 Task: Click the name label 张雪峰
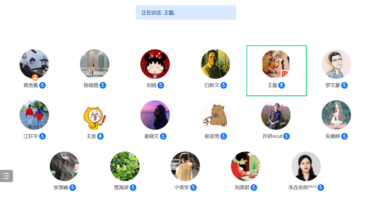tap(61, 188)
